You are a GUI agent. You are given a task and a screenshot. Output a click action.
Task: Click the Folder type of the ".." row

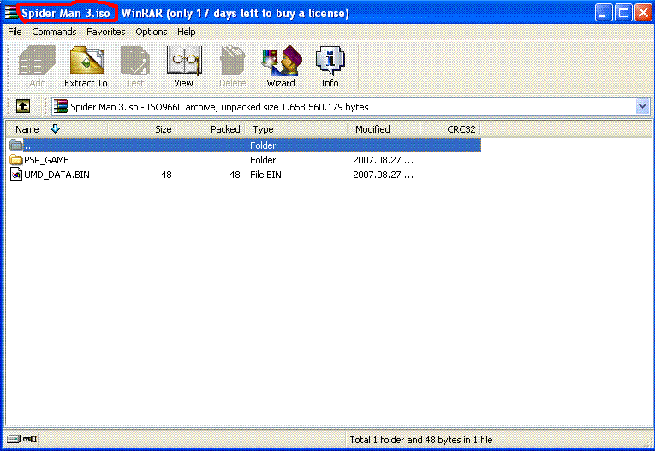[x=263, y=145]
